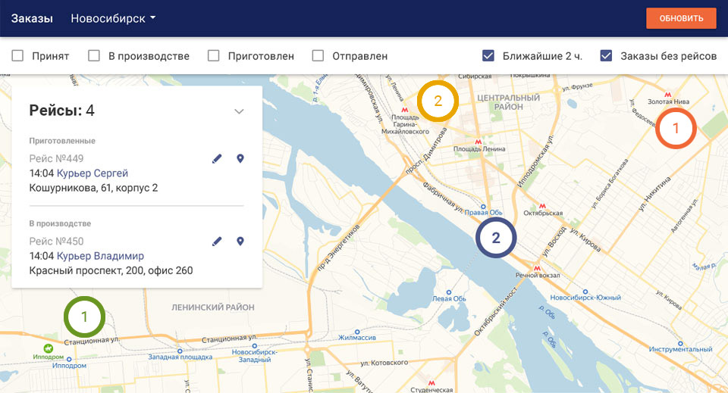The height and width of the screenshot is (393, 728).
Task: Open the Курьер Сергей link
Action: [x=93, y=173]
